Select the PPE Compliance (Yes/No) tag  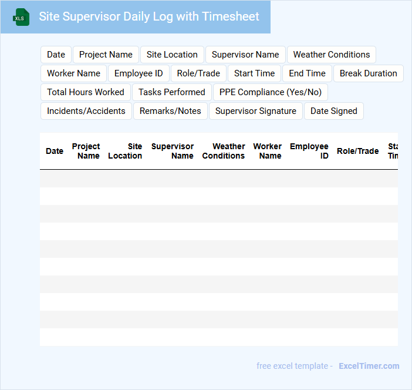tap(271, 92)
